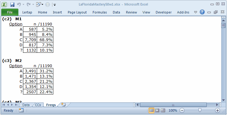The image size is (227, 115).
Task: Click the macro recording icon in status bar
Action: [x=21, y=110]
